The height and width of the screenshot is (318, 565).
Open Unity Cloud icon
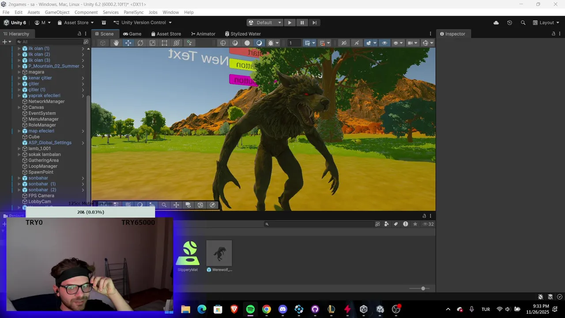(496, 23)
